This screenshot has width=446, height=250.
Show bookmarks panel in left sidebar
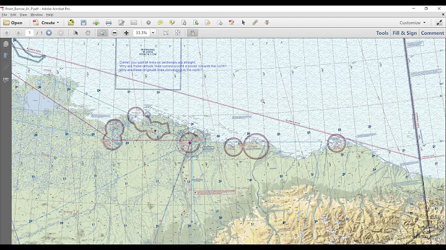point(6,56)
